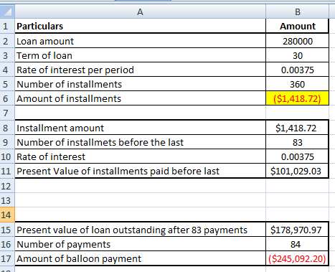
Task: Select column B header
Action: [297, 11]
